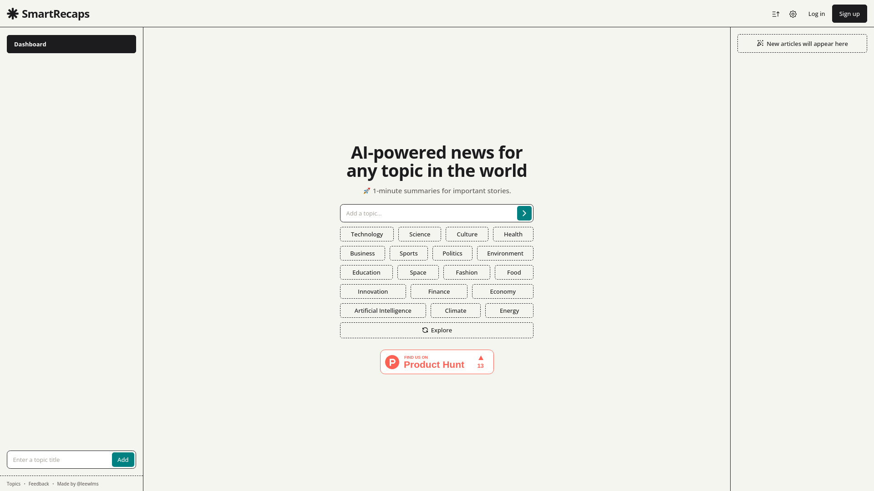Image resolution: width=874 pixels, height=491 pixels.
Task: Click the Explore button
Action: tap(437, 330)
